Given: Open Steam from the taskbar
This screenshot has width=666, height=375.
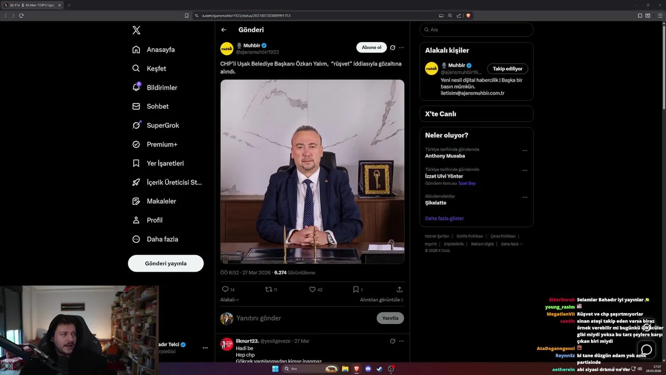Looking at the screenshot, I should [x=379, y=369].
